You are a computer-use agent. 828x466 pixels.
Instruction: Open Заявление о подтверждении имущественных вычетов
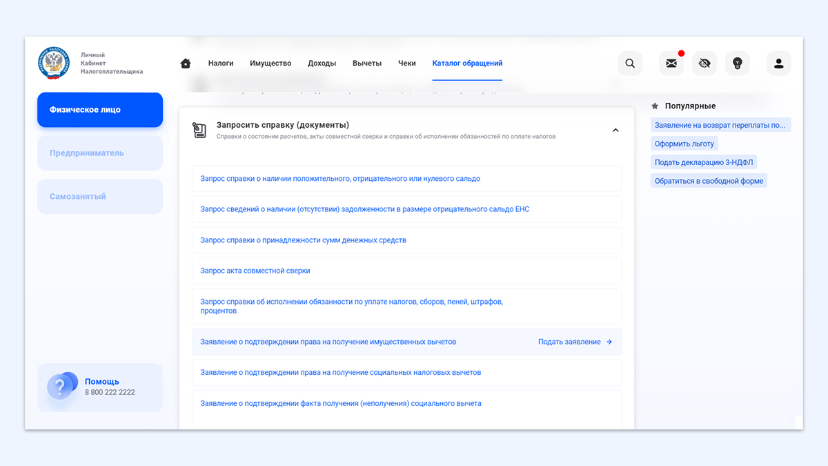pos(328,342)
